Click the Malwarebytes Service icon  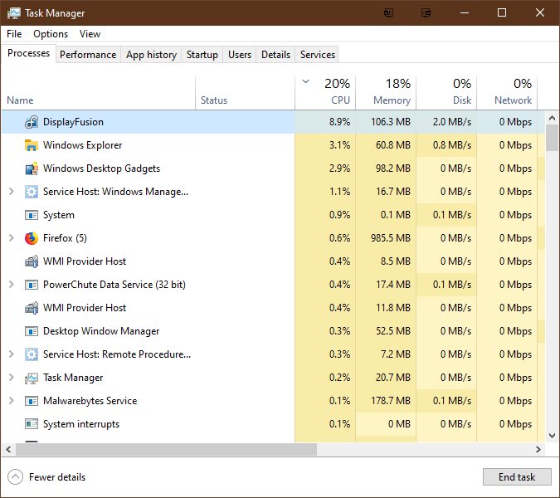pyautogui.click(x=32, y=401)
